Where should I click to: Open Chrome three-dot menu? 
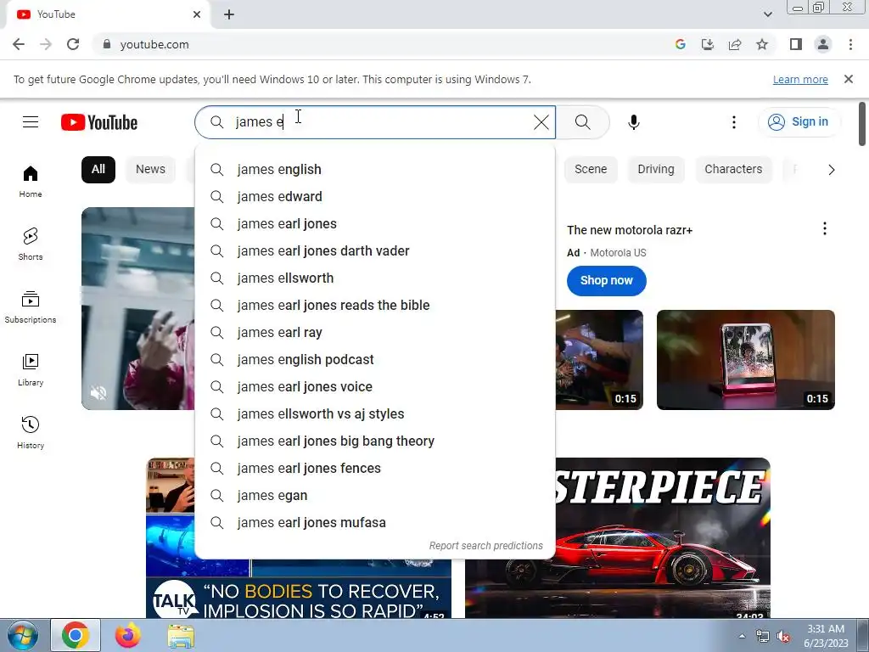(850, 44)
